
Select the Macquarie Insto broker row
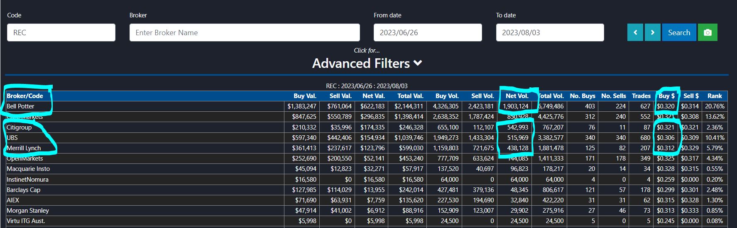[367, 169]
